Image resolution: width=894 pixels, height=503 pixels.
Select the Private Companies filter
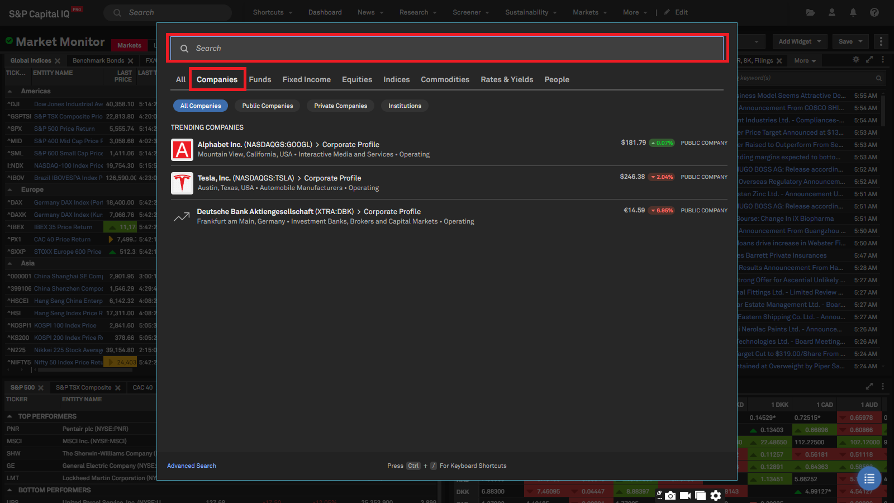point(340,106)
